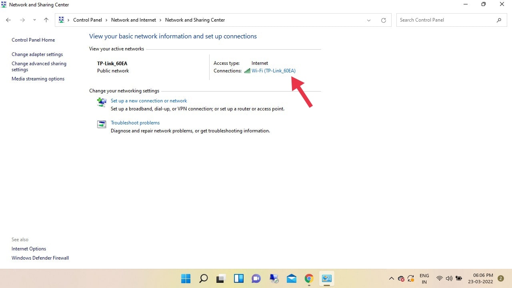Screen dimensions: 512x288
Task: Go back using the Back arrow
Action: tap(8, 20)
